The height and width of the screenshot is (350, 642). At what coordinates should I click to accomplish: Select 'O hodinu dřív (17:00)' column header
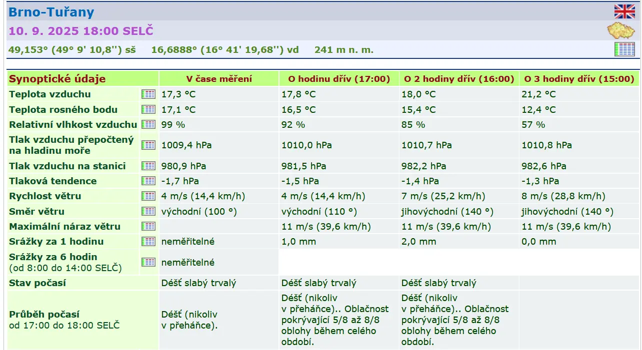pos(339,79)
